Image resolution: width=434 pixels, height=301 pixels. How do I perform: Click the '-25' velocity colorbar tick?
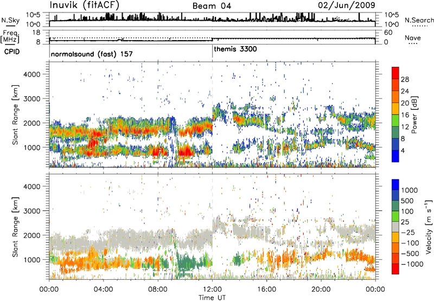[x=408, y=233]
